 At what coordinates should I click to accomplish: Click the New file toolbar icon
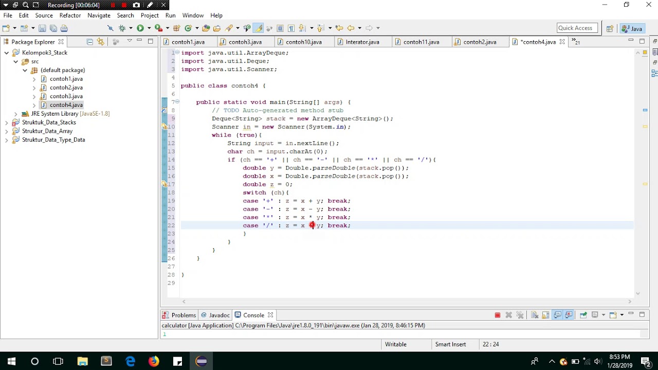click(x=6, y=28)
